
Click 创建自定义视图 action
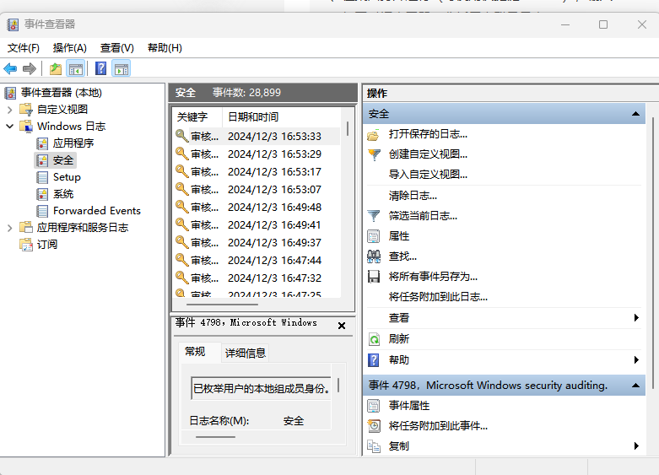coord(427,154)
